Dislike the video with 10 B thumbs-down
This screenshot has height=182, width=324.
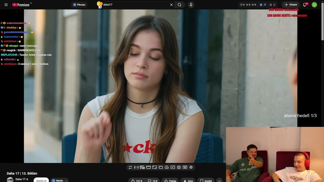(152, 180)
